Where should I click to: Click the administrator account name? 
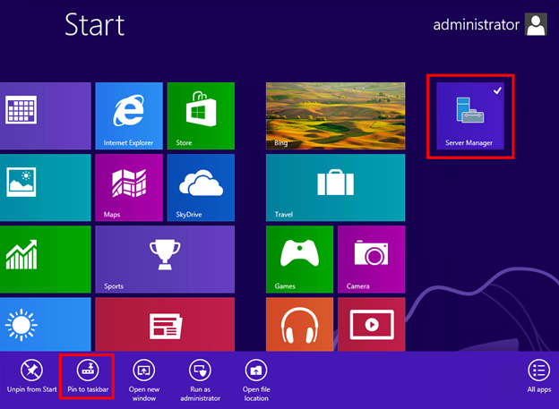tap(476, 24)
